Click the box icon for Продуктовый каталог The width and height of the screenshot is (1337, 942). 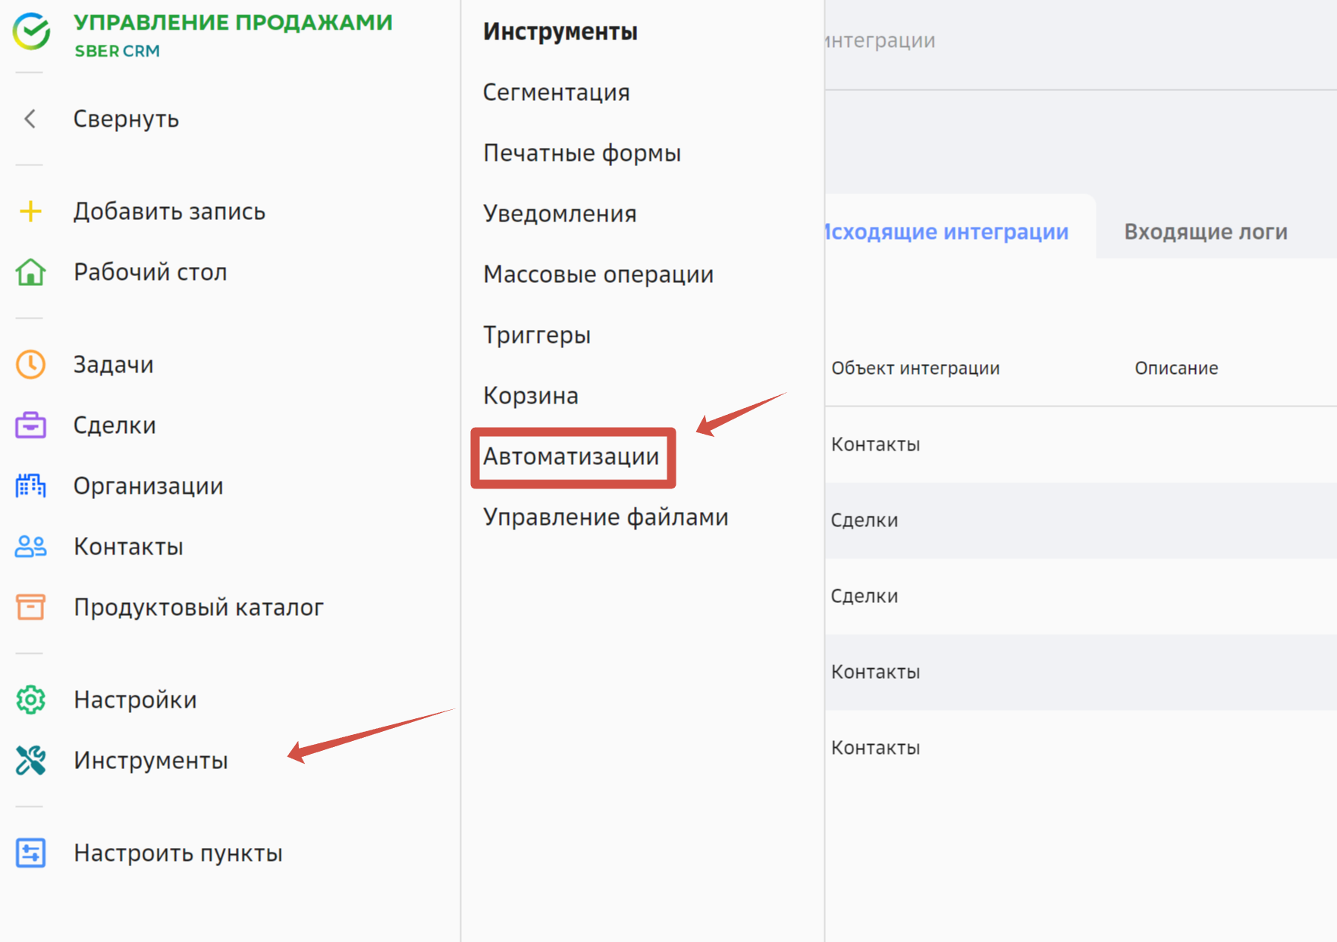[x=30, y=607]
